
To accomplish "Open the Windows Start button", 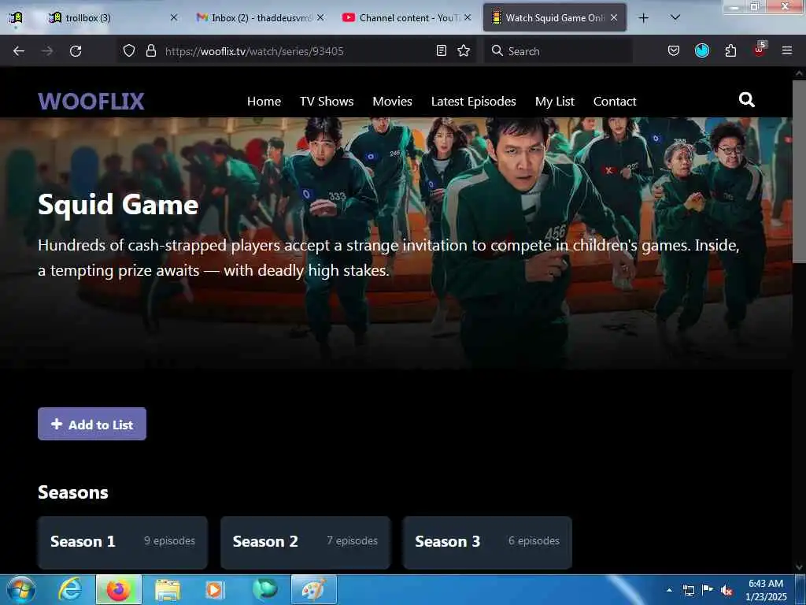I will click(21, 589).
